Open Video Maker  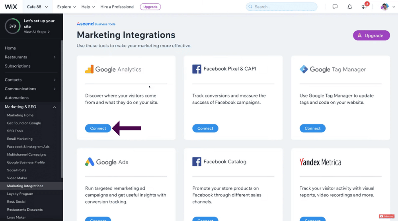pyautogui.click(x=17, y=178)
